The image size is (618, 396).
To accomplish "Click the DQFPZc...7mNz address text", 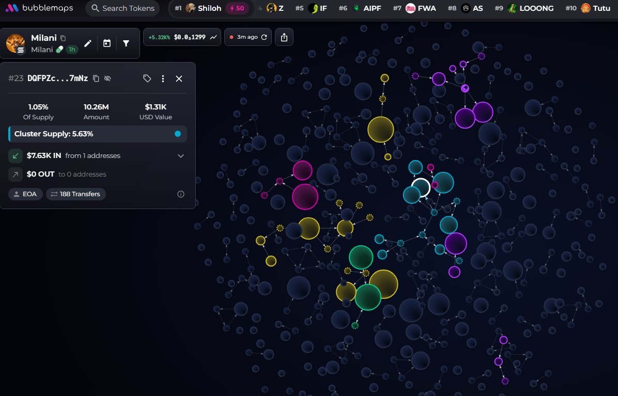I will [x=57, y=78].
